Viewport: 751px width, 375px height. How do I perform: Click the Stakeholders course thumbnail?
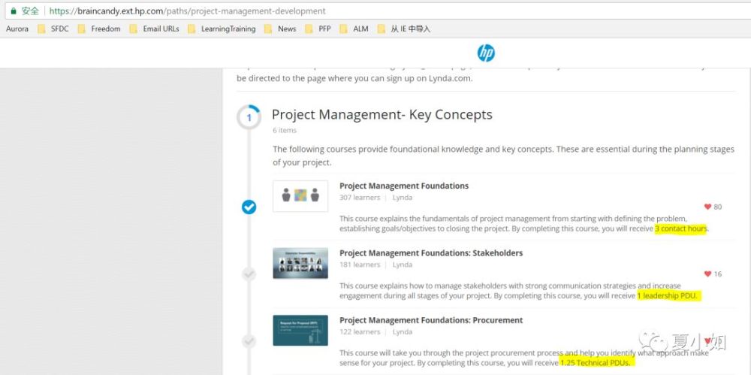coord(300,263)
